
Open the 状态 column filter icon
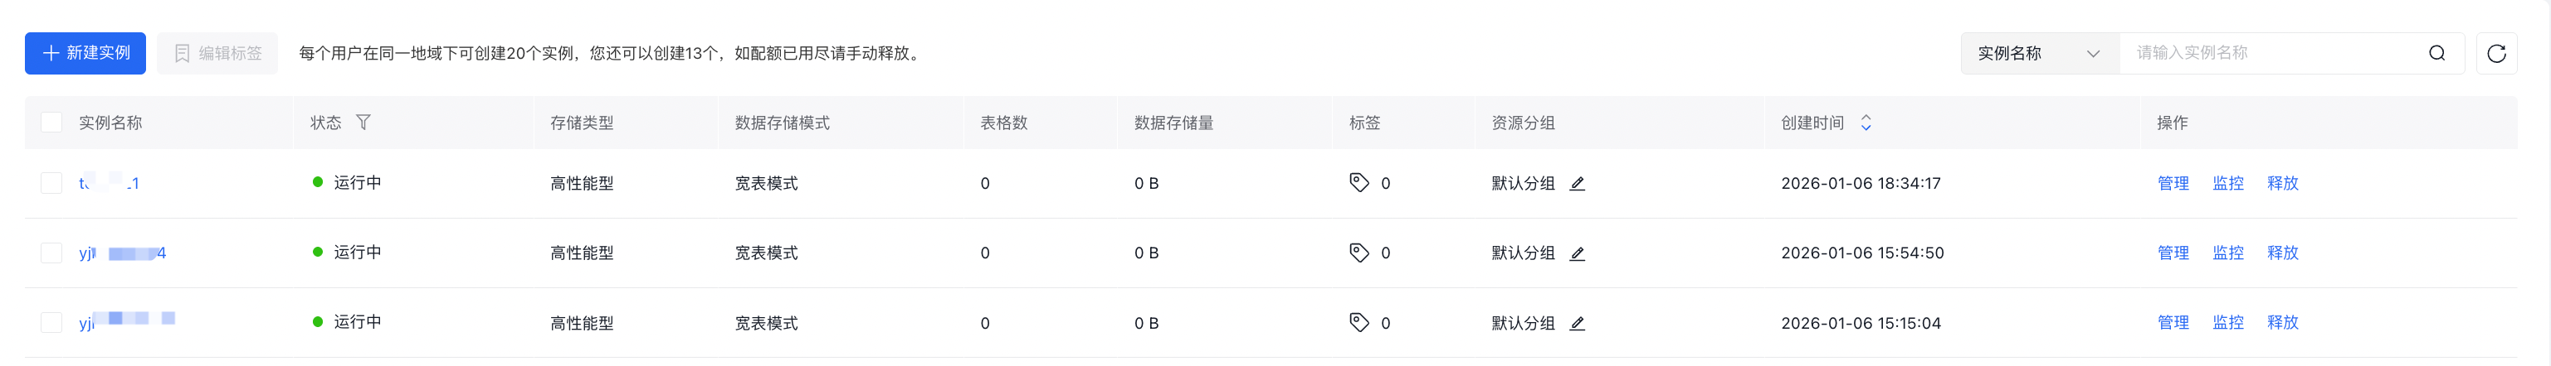pyautogui.click(x=363, y=123)
